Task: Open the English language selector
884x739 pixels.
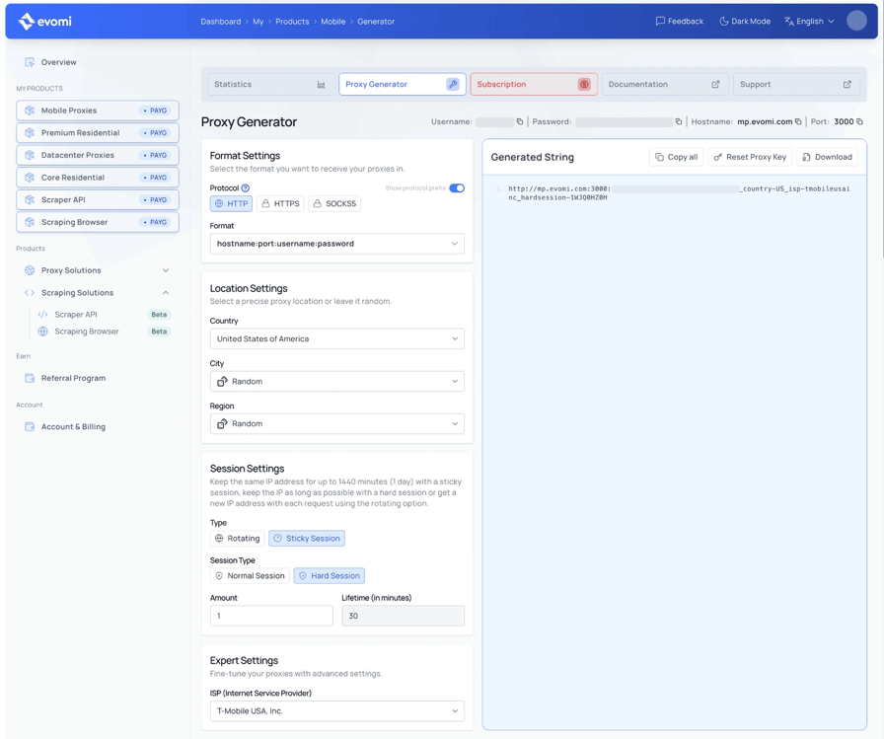Action: tap(809, 22)
